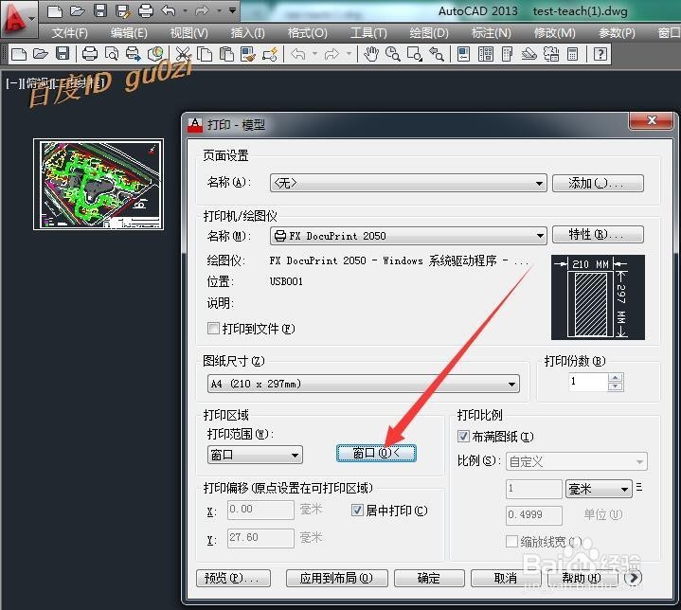Click Copy icon in standard toolbar
The width and height of the screenshot is (681, 610).
click(205, 54)
